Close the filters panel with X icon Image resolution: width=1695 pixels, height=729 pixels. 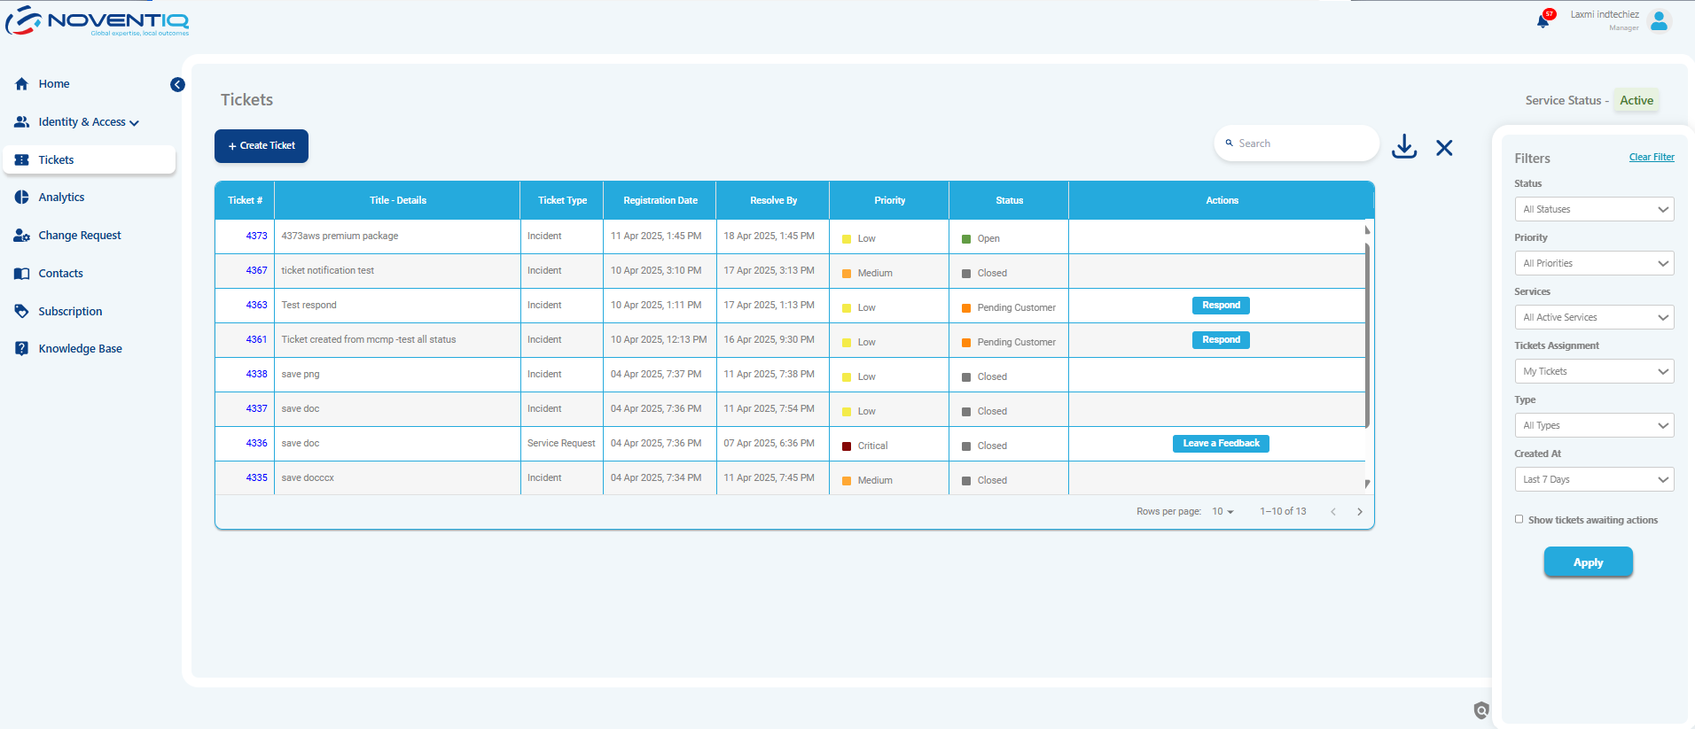(x=1444, y=148)
